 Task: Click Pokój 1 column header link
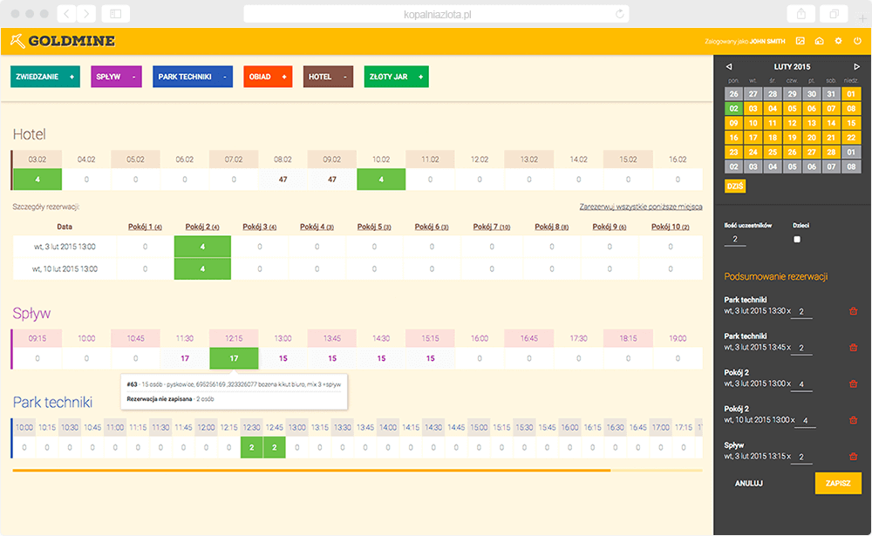[x=145, y=227]
